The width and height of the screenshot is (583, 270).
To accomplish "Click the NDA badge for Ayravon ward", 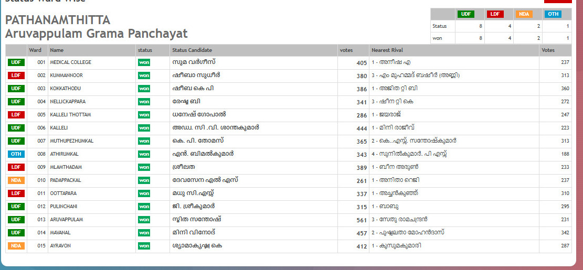I will 16,246.
